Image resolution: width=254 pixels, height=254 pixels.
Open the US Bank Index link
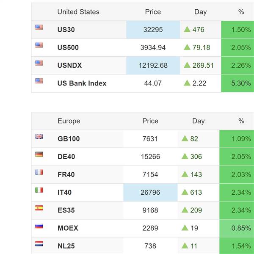(82, 83)
